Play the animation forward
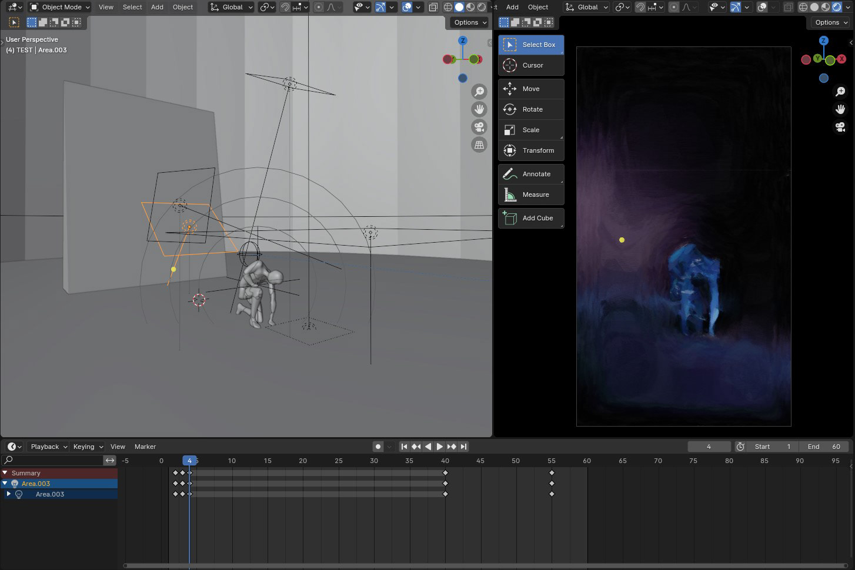 pyautogui.click(x=439, y=447)
